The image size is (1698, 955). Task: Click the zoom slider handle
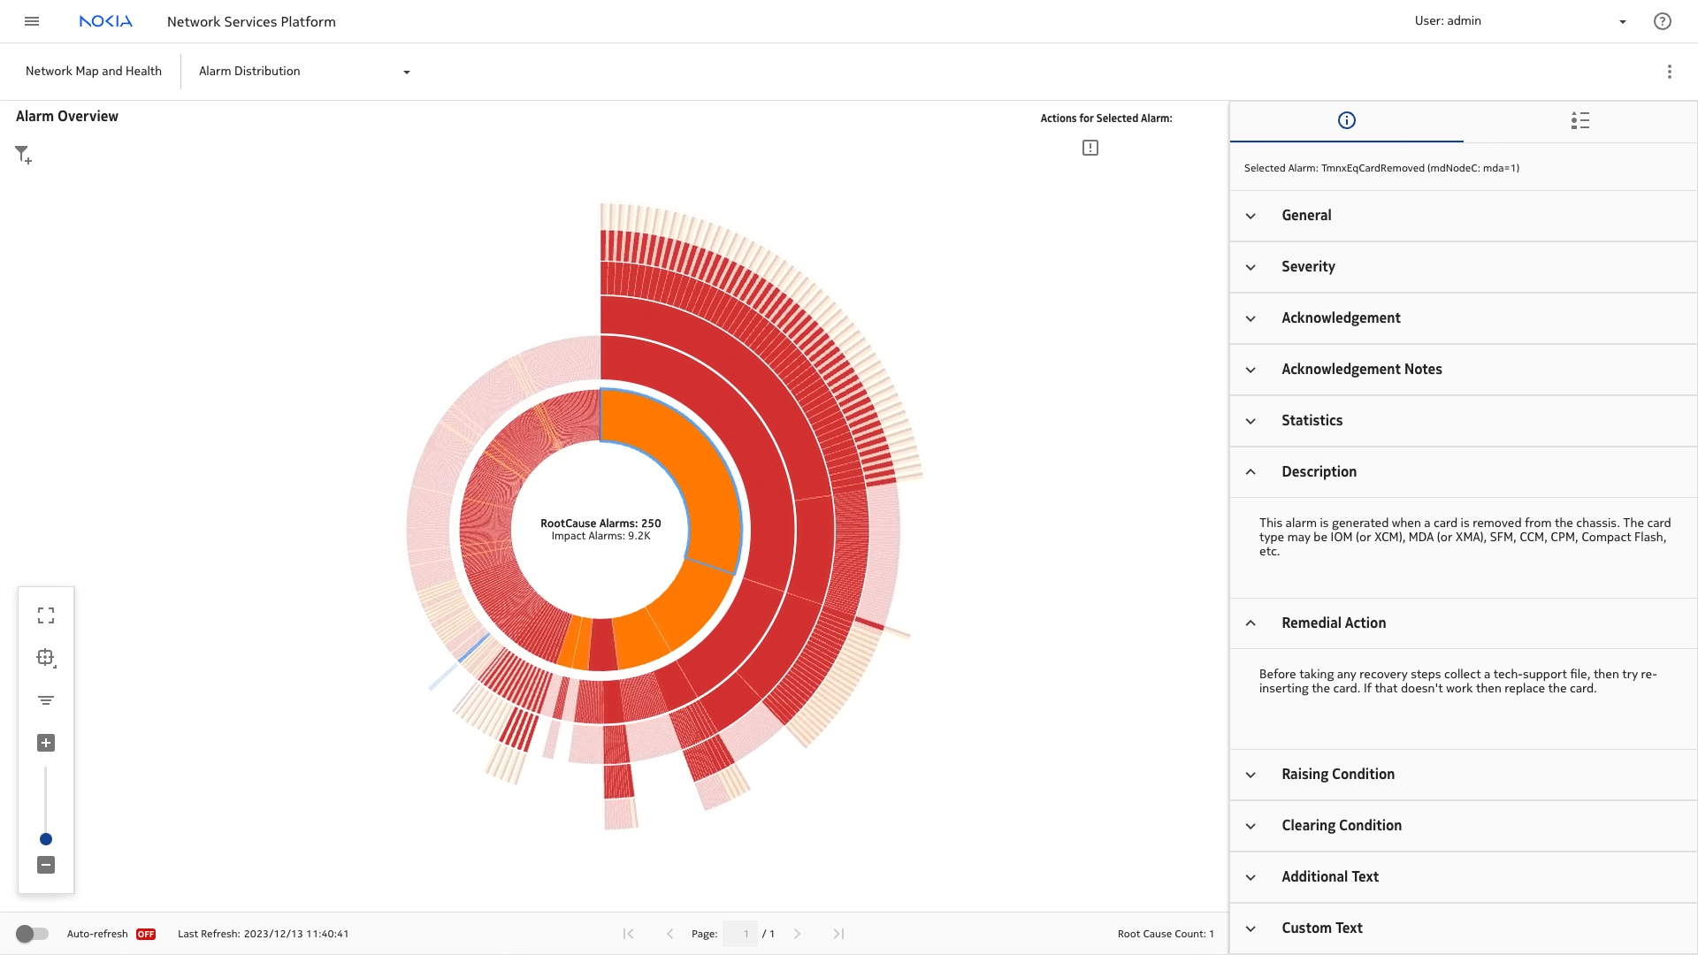tap(46, 839)
